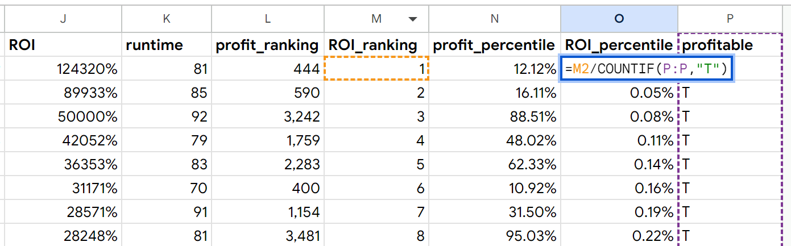Select profit_ranking cell 3,481

tap(267, 235)
